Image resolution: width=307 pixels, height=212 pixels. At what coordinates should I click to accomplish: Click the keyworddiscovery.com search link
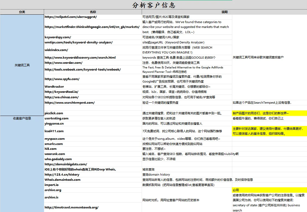[79, 58]
